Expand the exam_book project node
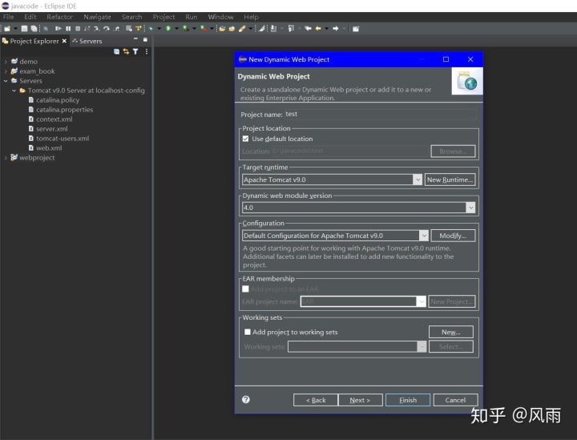Viewport: 577px width, 440px height. (x=6, y=71)
